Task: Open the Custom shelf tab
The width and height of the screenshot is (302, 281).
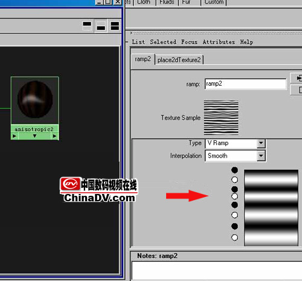Action: 214,2
